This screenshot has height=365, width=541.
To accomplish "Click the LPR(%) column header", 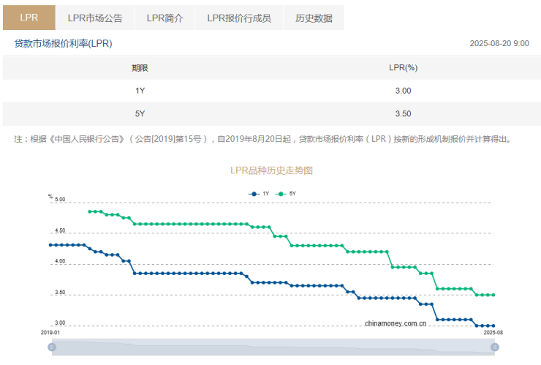I will pyautogui.click(x=403, y=68).
